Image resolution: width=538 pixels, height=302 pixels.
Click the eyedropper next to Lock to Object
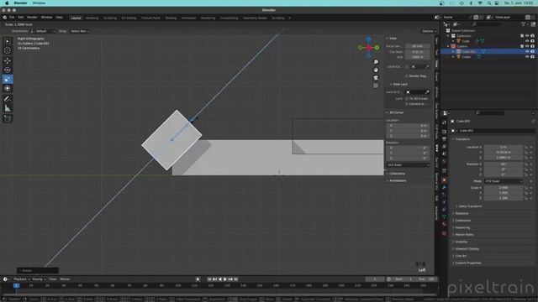click(427, 92)
